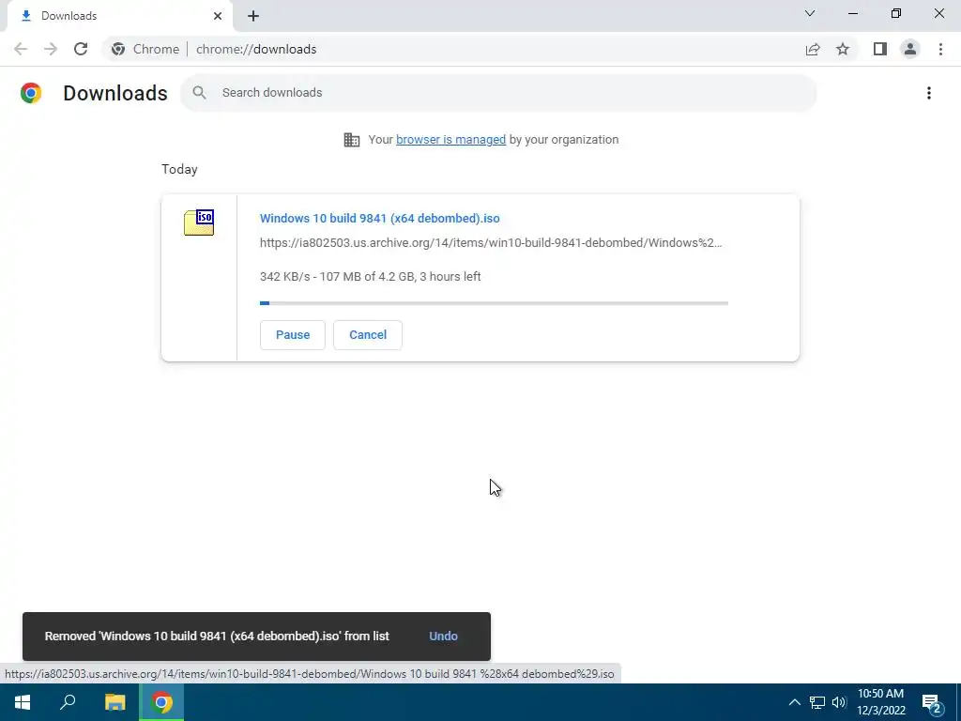Open taskbar search magnifier
This screenshot has height=721, width=961.
click(68, 702)
